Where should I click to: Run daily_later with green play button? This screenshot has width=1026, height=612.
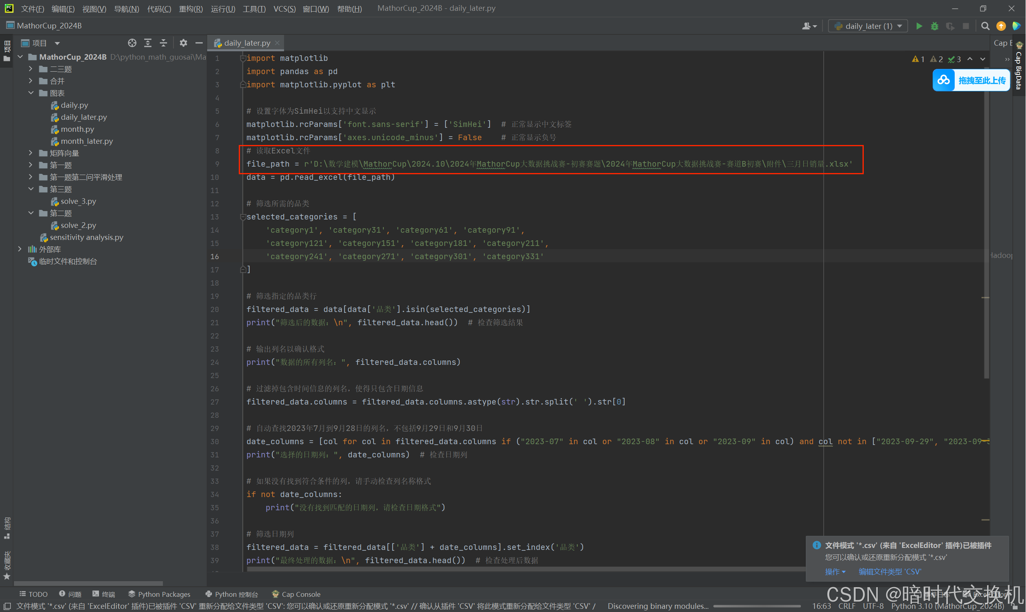click(x=919, y=26)
